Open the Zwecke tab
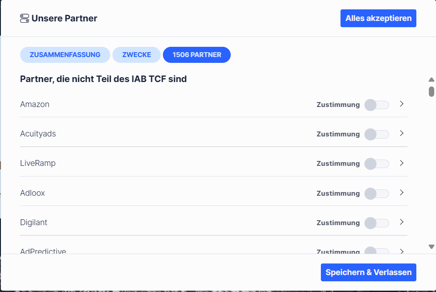The height and width of the screenshot is (292, 436). point(137,55)
